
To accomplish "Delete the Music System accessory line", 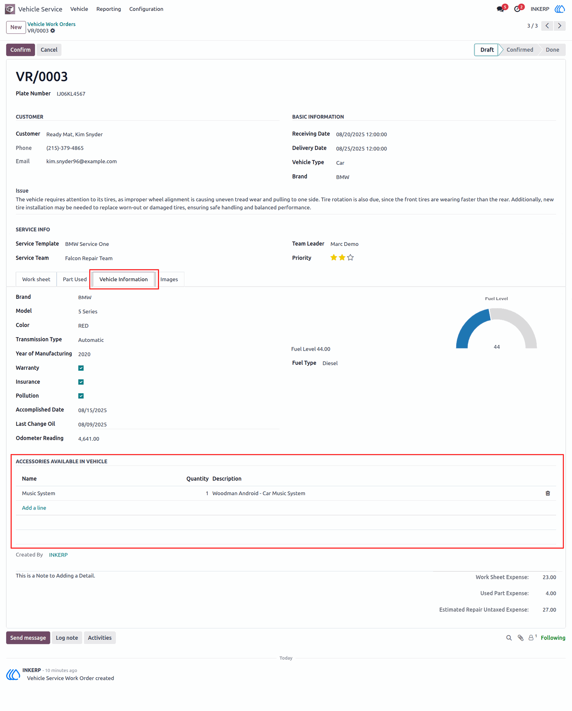I will [548, 493].
